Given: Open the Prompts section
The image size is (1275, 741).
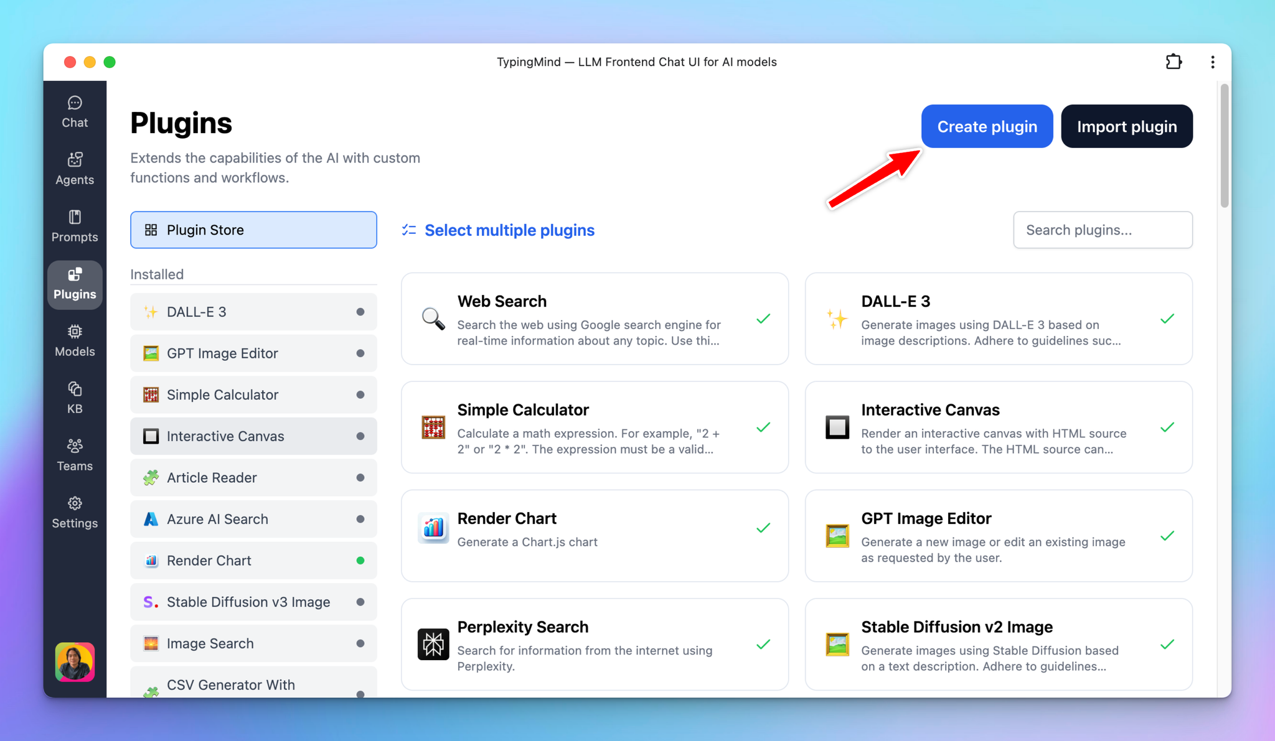Looking at the screenshot, I should (75, 225).
